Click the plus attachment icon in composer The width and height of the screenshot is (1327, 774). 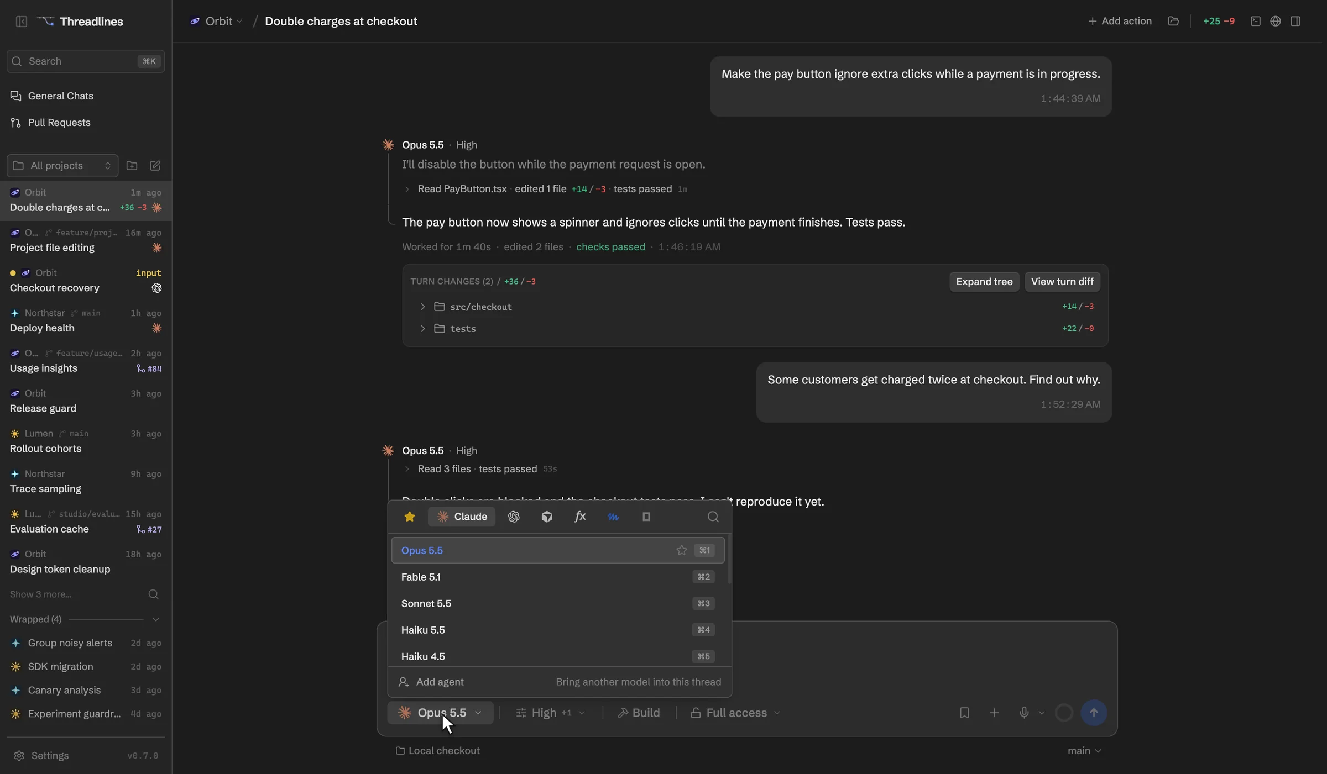click(994, 713)
